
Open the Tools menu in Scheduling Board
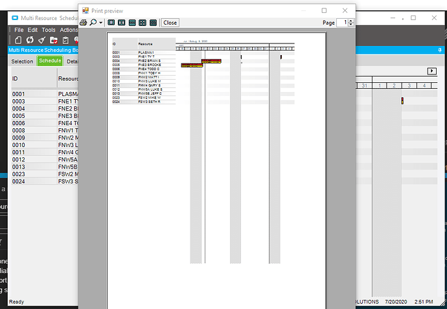pyautogui.click(x=49, y=30)
